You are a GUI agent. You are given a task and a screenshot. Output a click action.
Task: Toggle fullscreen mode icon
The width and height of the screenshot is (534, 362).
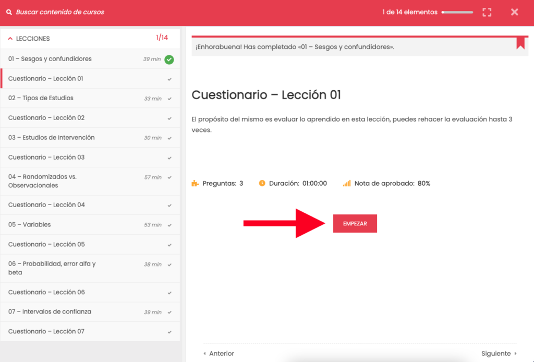(x=487, y=12)
